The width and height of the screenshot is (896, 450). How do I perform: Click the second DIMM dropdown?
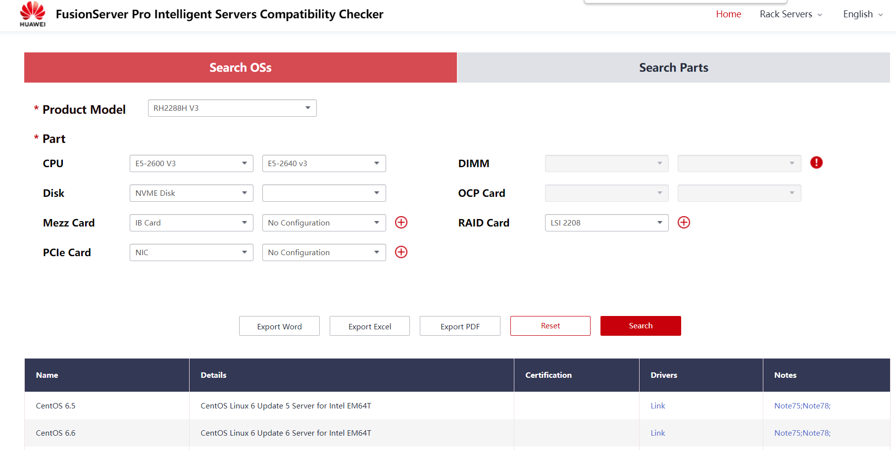739,164
